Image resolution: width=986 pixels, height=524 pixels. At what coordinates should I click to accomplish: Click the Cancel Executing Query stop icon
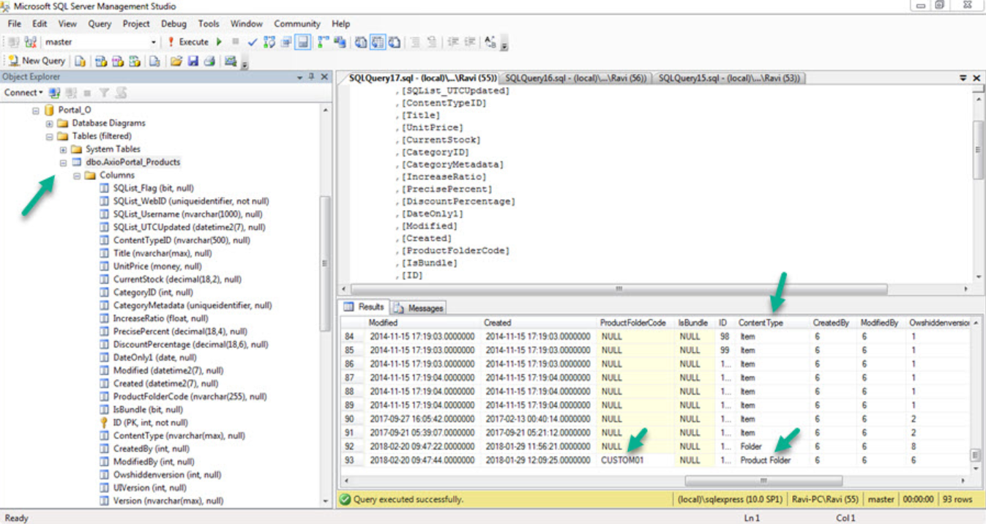coord(236,42)
